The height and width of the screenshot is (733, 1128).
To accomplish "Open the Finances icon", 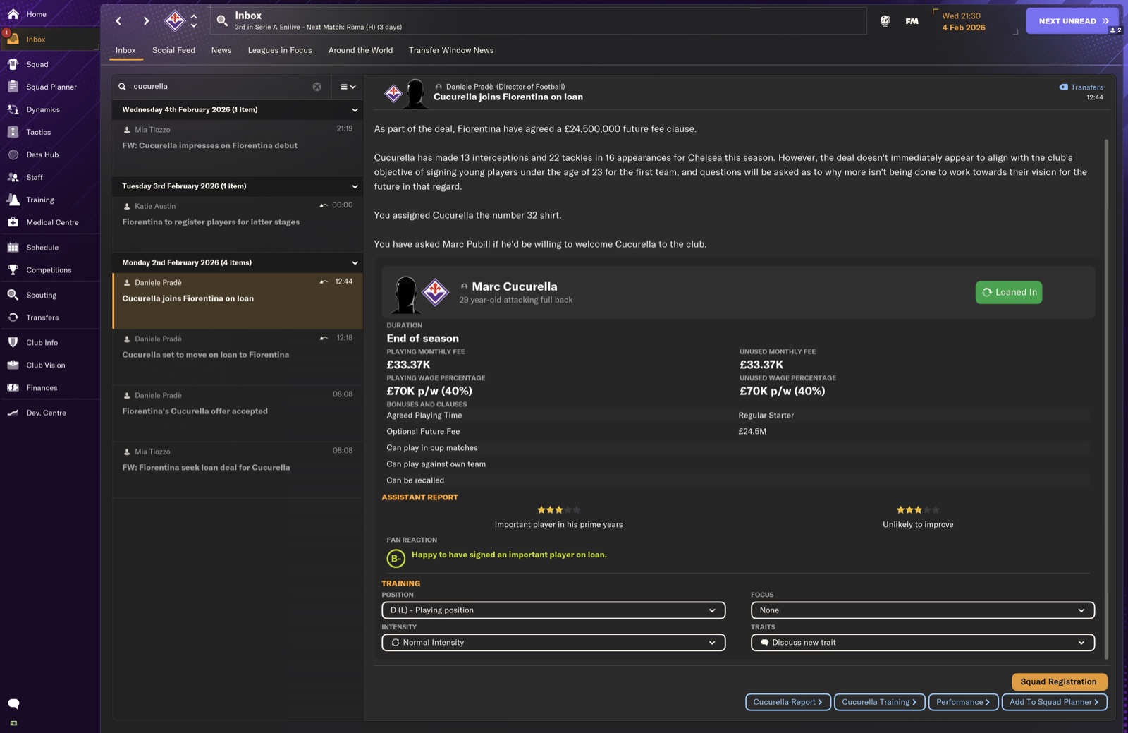I will (x=13, y=387).
